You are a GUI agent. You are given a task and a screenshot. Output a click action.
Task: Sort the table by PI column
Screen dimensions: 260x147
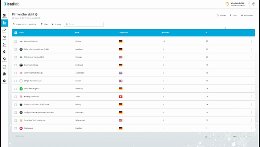tap(206, 33)
